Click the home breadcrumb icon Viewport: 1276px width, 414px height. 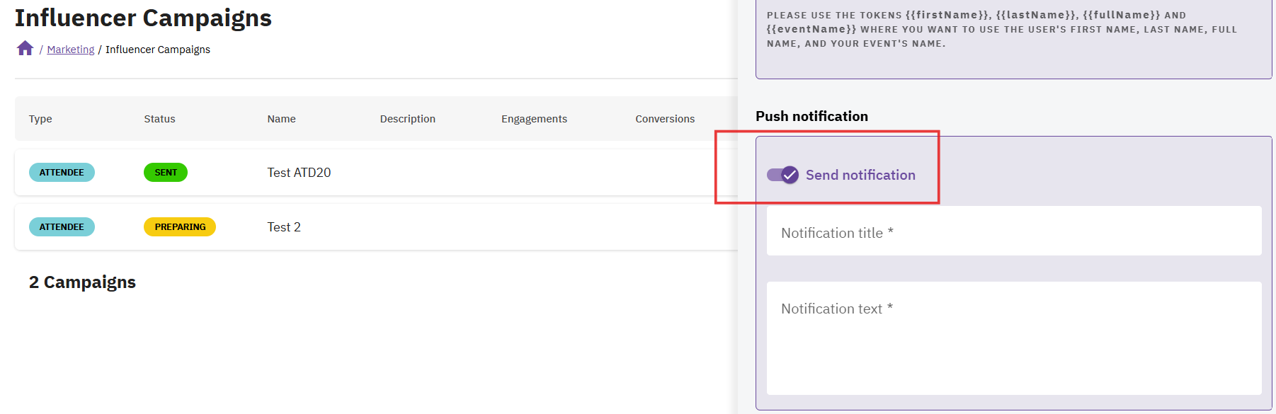(x=25, y=48)
